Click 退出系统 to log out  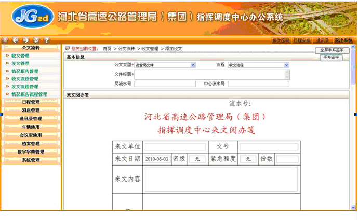[x=343, y=40]
